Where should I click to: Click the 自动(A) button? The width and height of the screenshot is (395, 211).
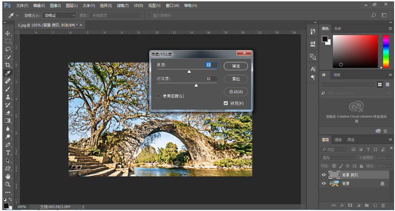[236, 92]
